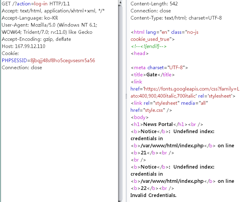Click the 'Accept-Encoding: gzip, deflate' header
Screen dimensions: 244x202
click(x=36, y=39)
